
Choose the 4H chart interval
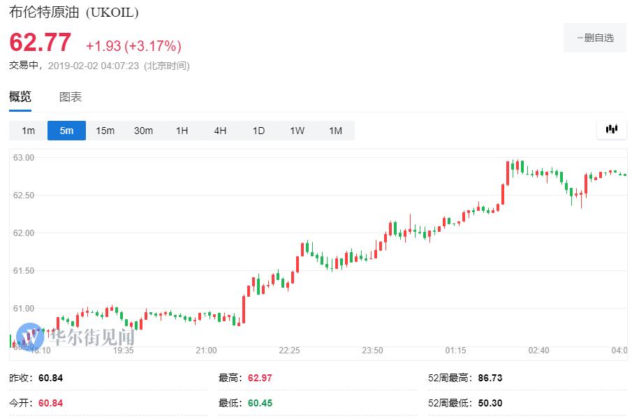pyautogui.click(x=220, y=131)
